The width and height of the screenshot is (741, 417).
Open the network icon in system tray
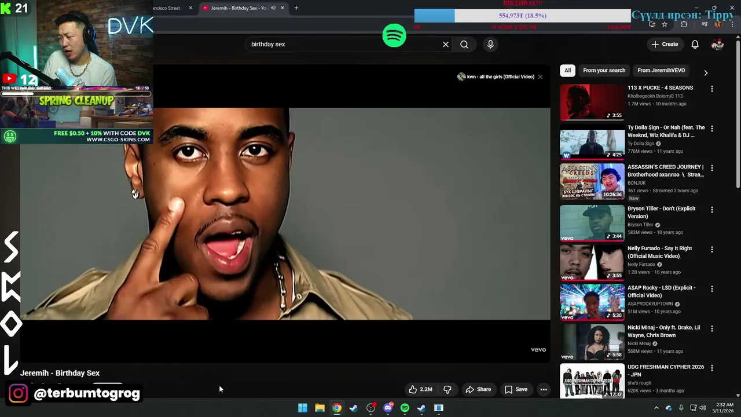(693, 408)
